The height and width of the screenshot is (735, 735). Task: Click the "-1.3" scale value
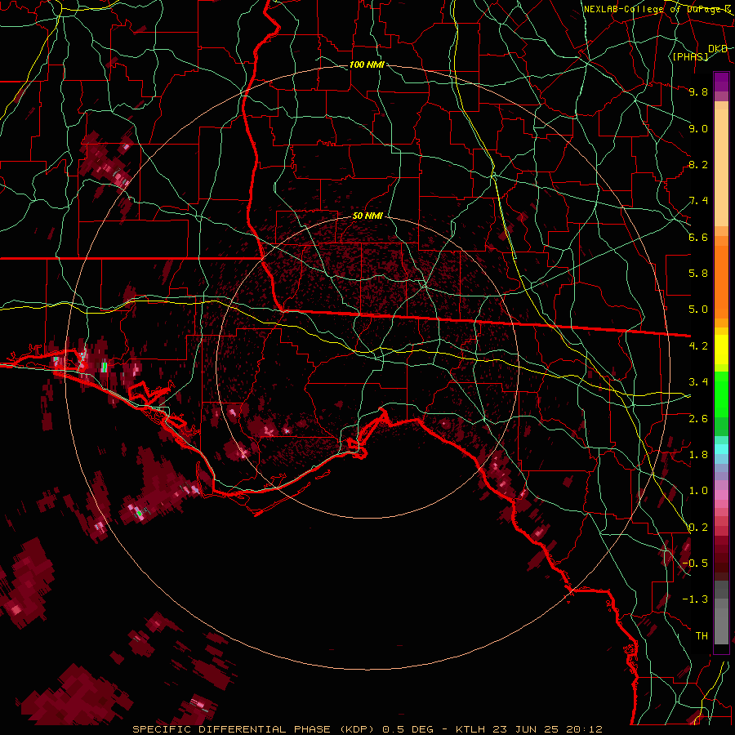pos(695,599)
